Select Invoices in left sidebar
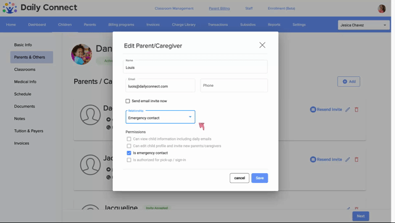This screenshot has height=223, width=395. [22, 144]
